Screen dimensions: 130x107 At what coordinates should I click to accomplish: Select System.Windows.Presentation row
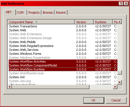tap(63, 58)
